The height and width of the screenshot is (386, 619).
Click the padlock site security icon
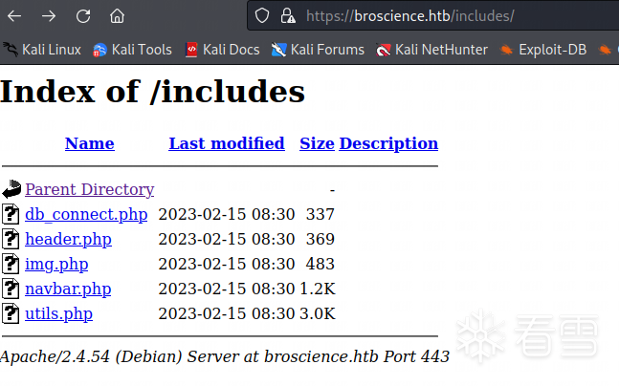[x=287, y=16]
